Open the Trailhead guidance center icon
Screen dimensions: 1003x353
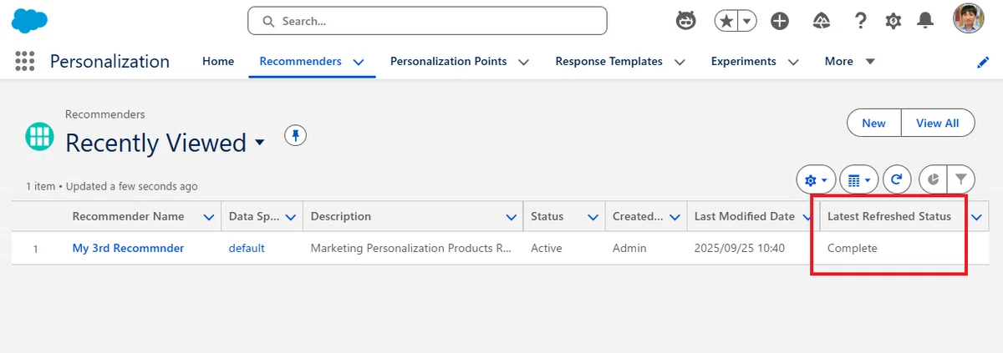tap(822, 21)
